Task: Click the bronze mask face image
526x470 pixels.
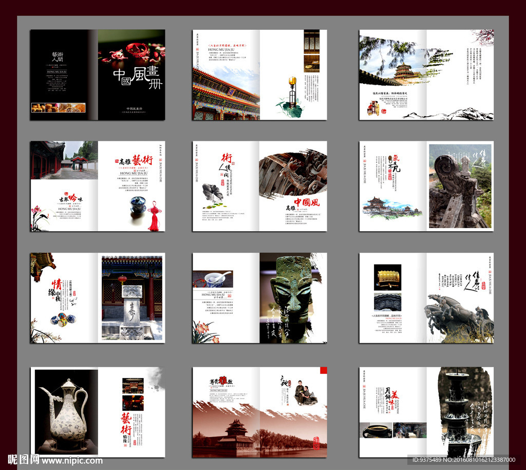Action: (292, 290)
